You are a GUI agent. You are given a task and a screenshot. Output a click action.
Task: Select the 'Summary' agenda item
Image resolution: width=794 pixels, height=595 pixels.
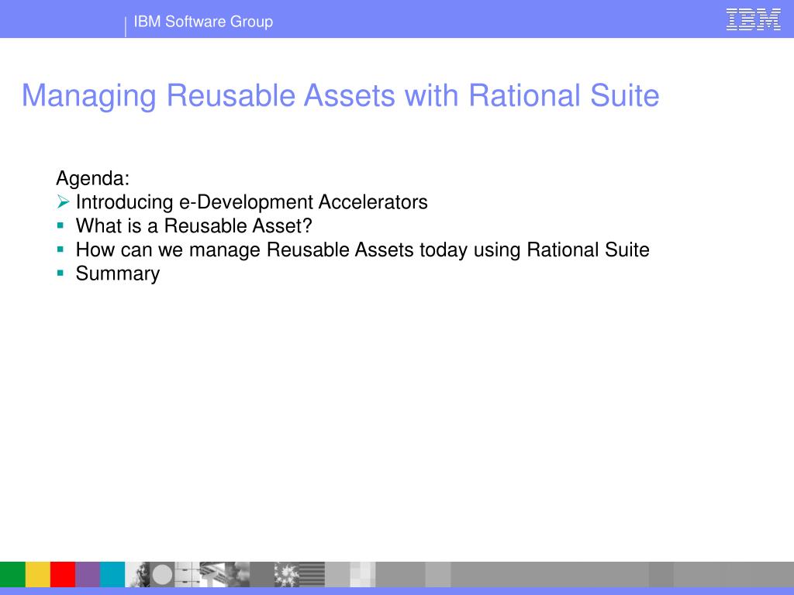(x=118, y=273)
